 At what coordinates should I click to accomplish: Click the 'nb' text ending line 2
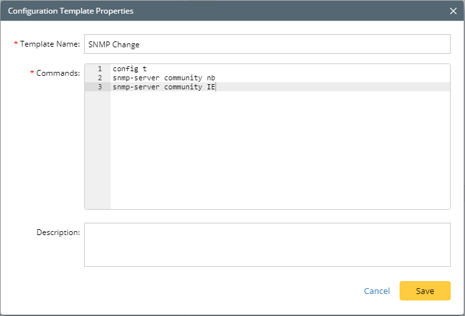tap(210, 78)
